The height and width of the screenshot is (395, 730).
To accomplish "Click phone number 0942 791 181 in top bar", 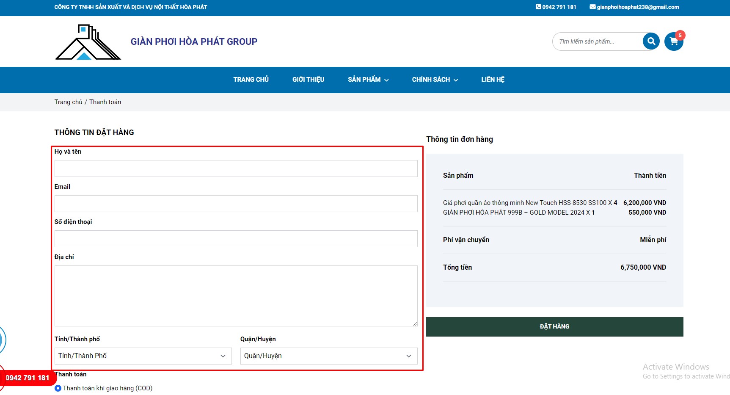I will point(559,7).
